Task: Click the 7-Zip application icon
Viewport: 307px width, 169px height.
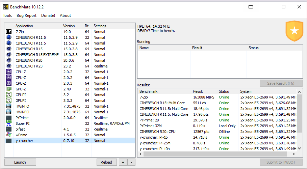Action: [x=9, y=32]
